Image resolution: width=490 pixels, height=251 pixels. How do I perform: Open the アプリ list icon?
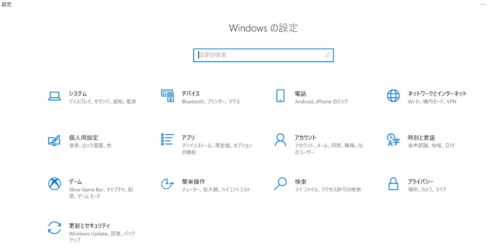point(167,139)
